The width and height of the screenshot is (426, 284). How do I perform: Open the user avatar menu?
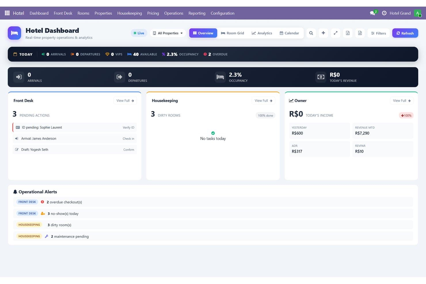417,13
